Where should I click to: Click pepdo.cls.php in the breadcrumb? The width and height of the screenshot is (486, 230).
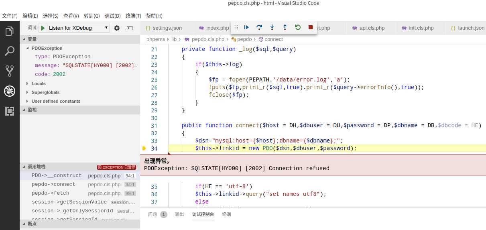pos(208,39)
